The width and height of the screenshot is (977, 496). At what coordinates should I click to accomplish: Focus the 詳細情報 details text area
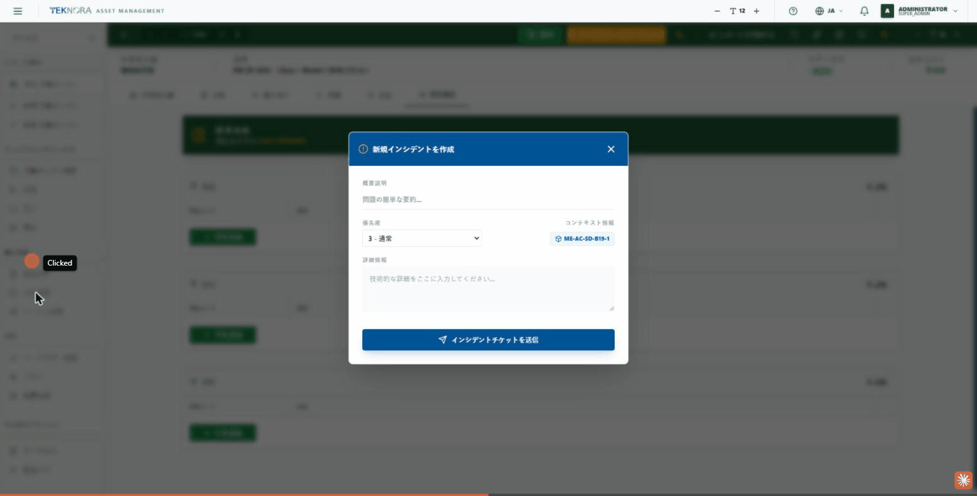pyautogui.click(x=488, y=289)
